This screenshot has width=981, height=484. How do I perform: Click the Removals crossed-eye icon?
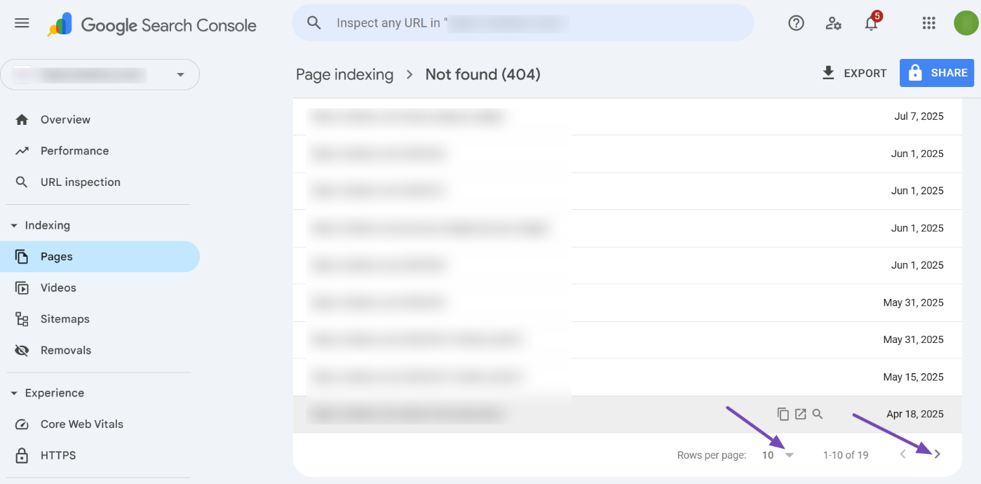22,350
